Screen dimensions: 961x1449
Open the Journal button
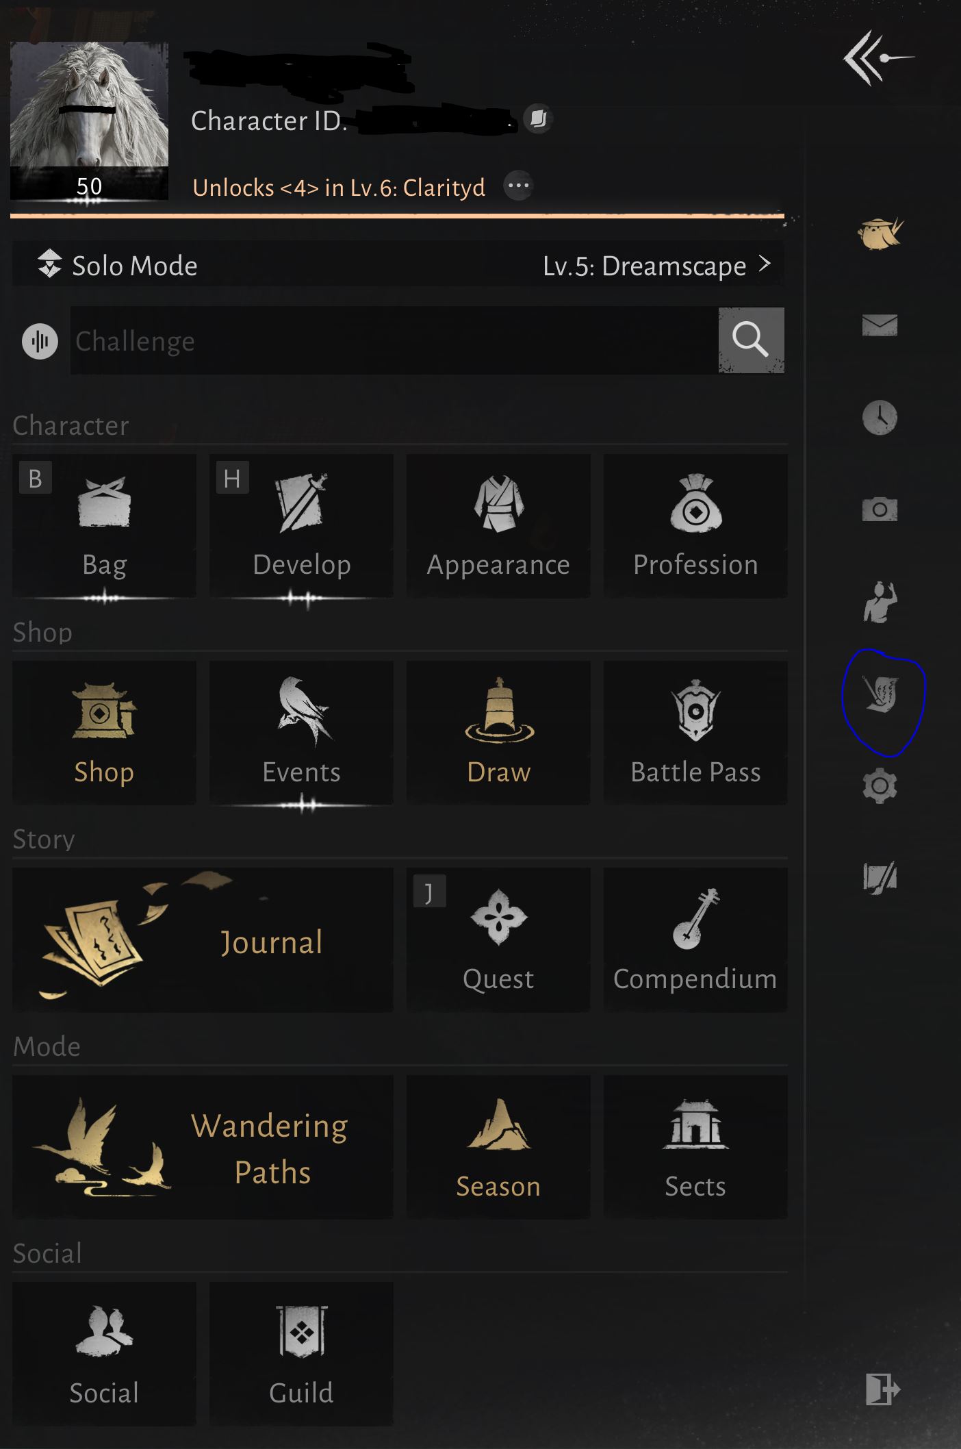[x=203, y=940]
